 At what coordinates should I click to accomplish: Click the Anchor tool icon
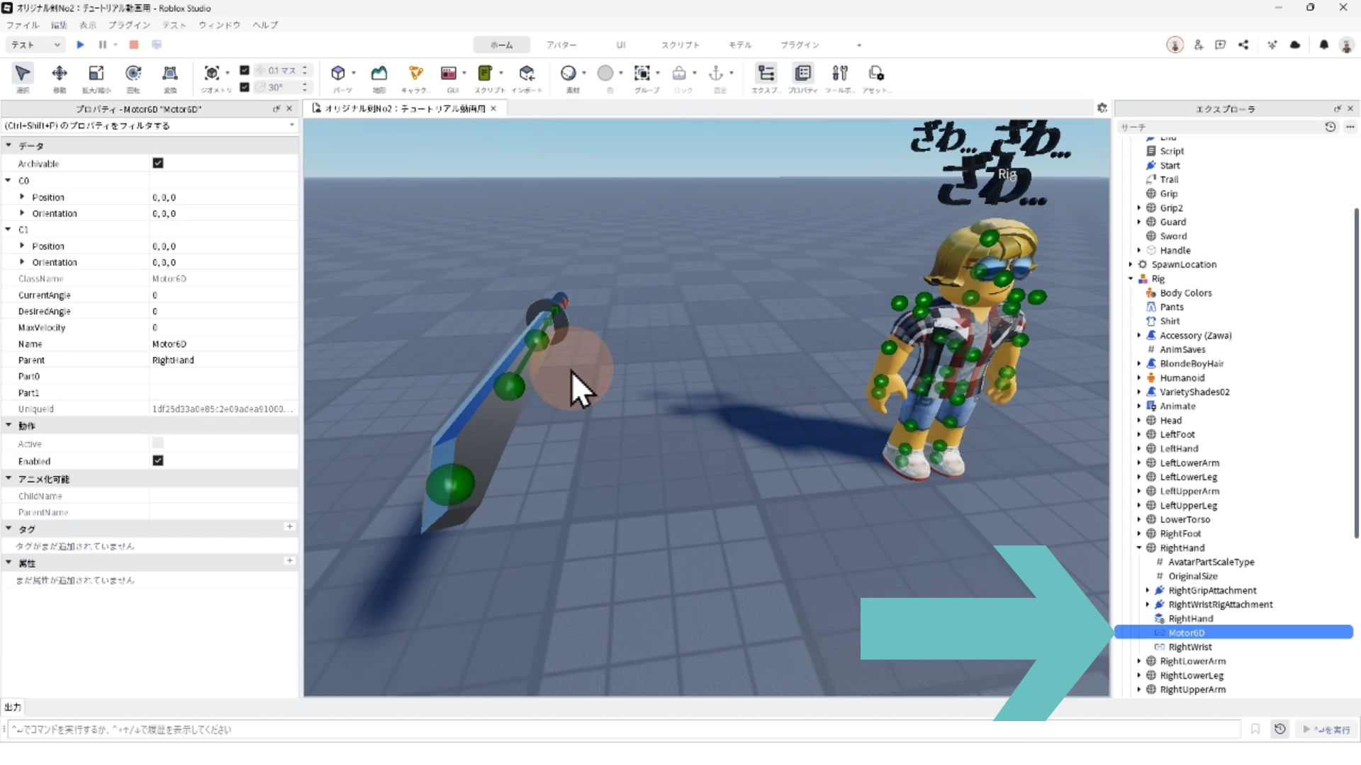point(716,74)
